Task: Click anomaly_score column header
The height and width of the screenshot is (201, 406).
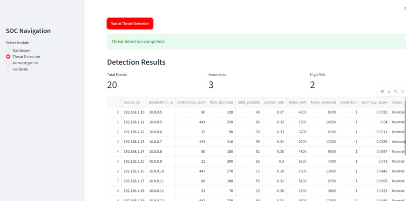Action: [x=375, y=103]
